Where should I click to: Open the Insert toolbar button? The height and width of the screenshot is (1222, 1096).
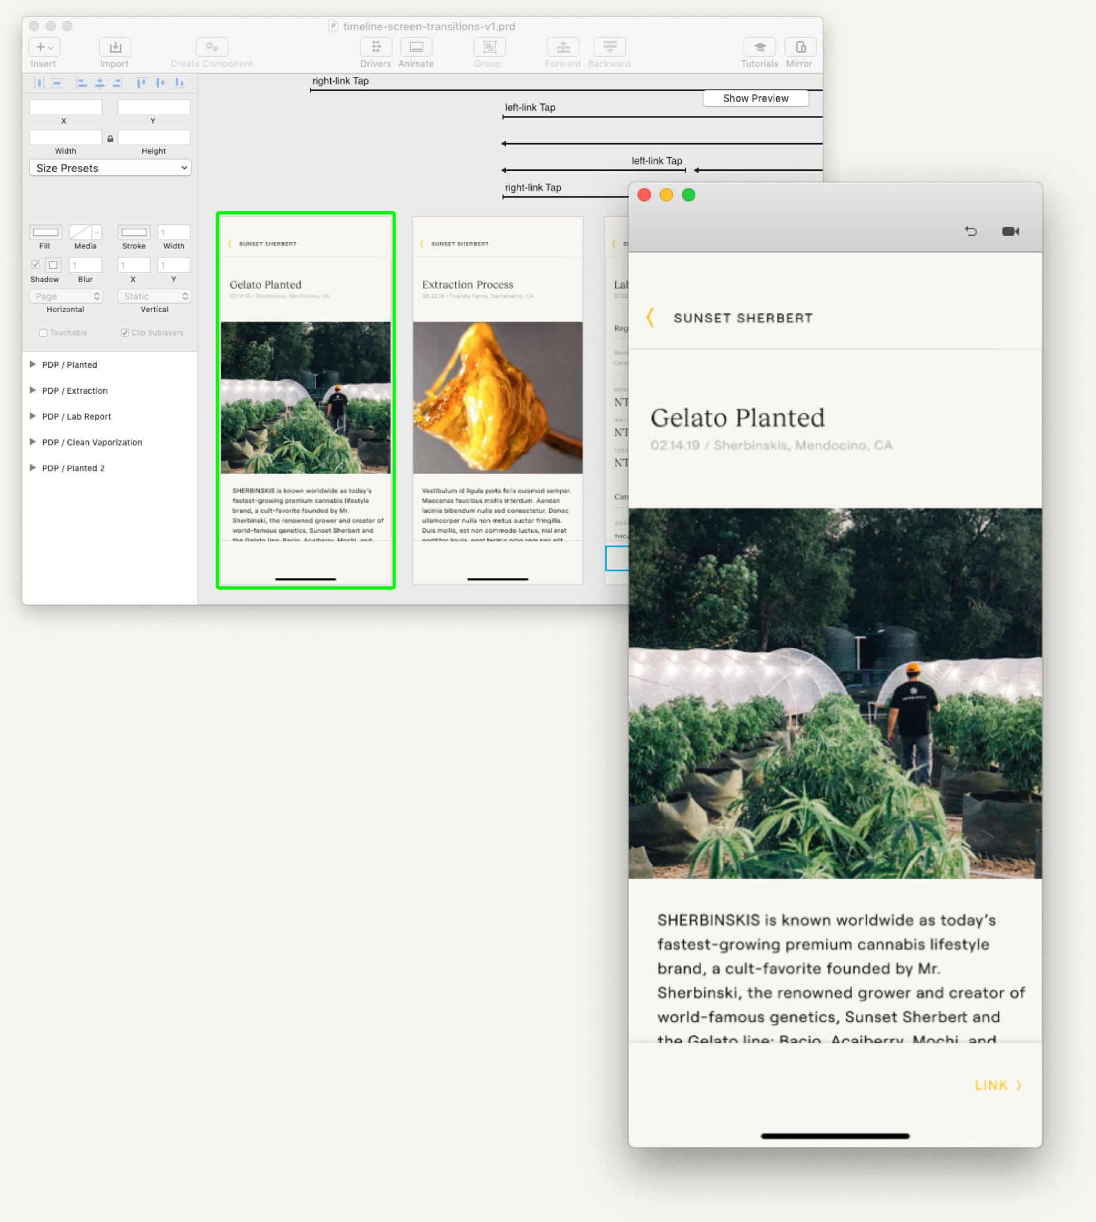point(44,47)
